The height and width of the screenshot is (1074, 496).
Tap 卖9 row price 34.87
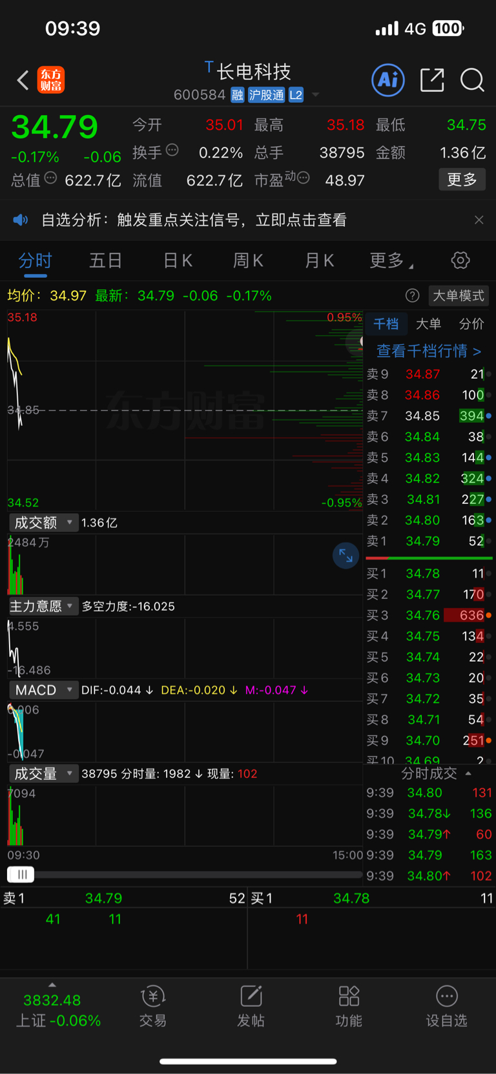[x=429, y=374]
